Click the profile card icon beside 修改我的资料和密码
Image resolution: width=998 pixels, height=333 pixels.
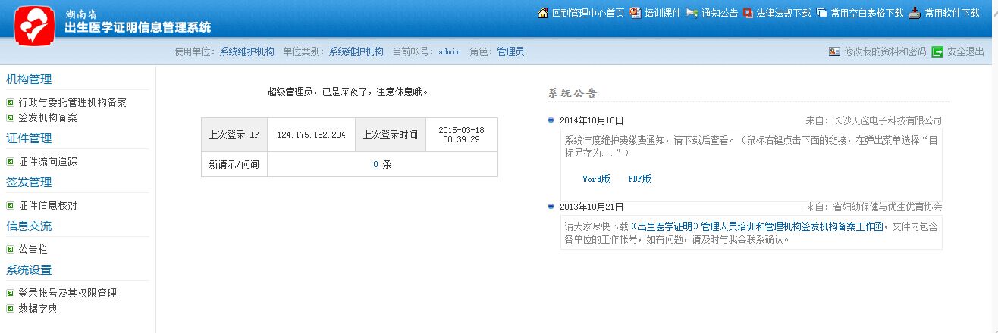(x=835, y=51)
